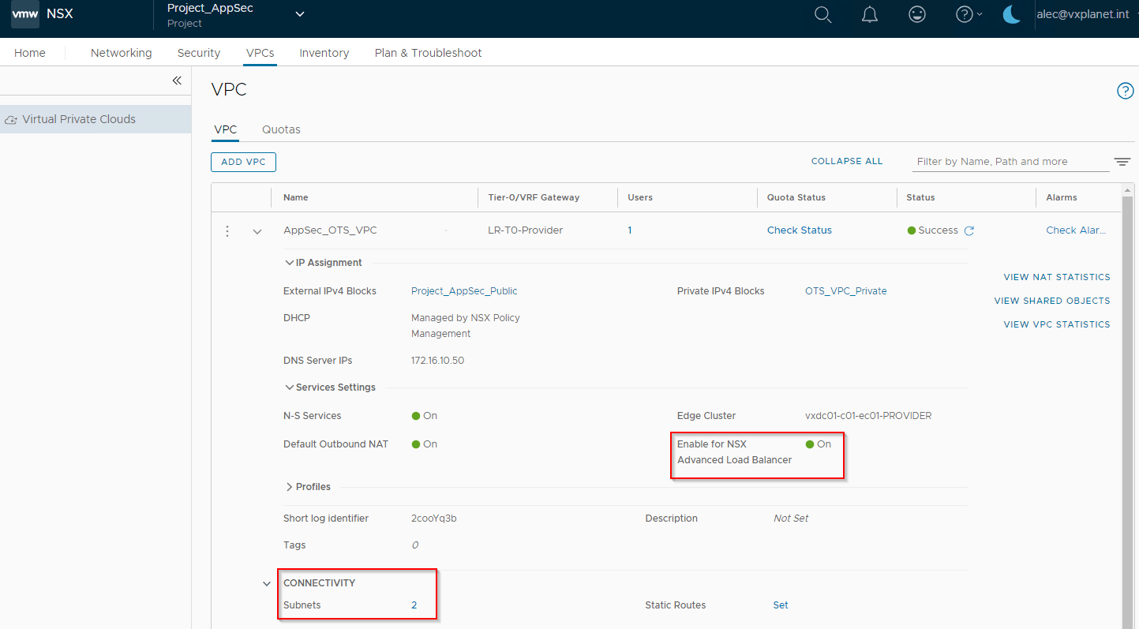Viewport: 1139px width, 629px height.
Task: Click the Name column header
Action: (296, 197)
